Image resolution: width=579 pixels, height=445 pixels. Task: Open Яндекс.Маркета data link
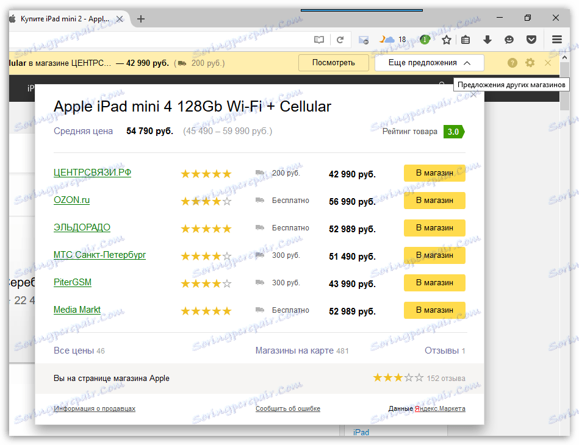pos(440,408)
